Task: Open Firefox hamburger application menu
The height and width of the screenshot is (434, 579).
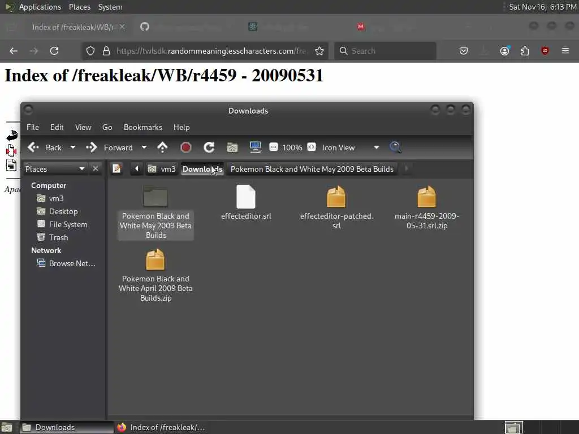Action: (x=565, y=51)
